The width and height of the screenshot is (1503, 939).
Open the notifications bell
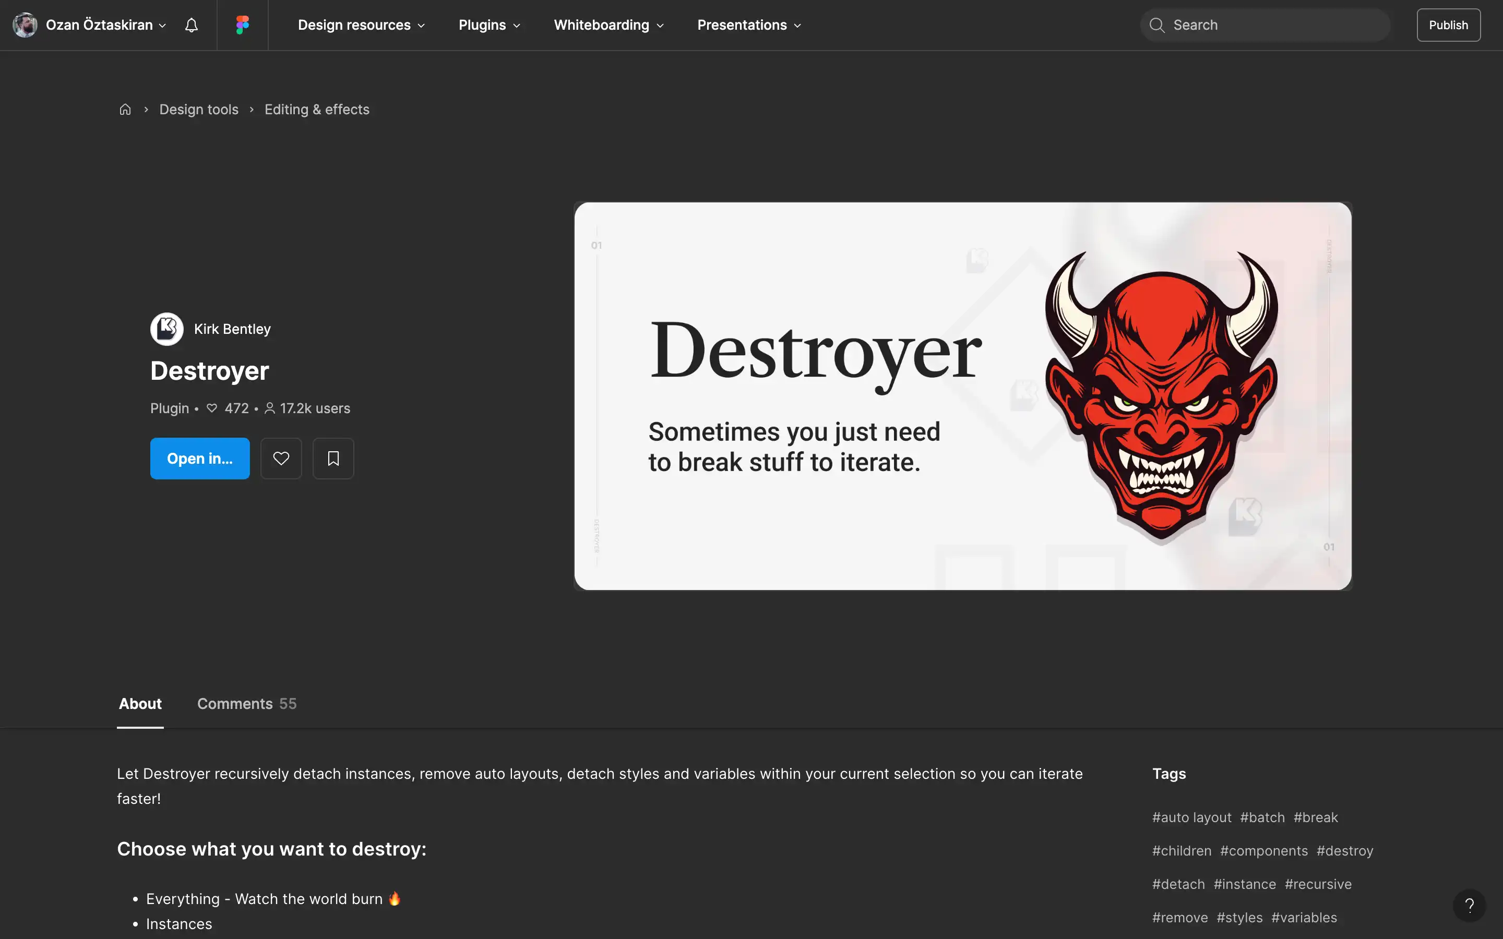tap(192, 25)
